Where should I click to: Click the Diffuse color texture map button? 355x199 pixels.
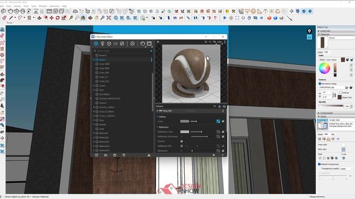(x=218, y=122)
